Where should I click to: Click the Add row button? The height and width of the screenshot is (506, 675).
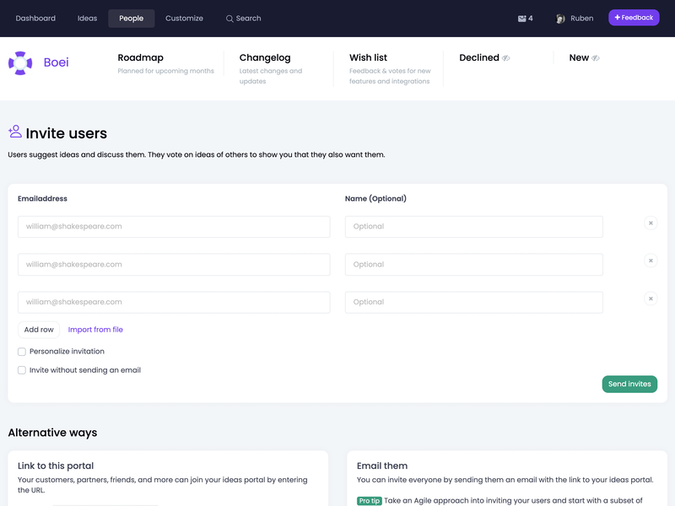[37, 329]
